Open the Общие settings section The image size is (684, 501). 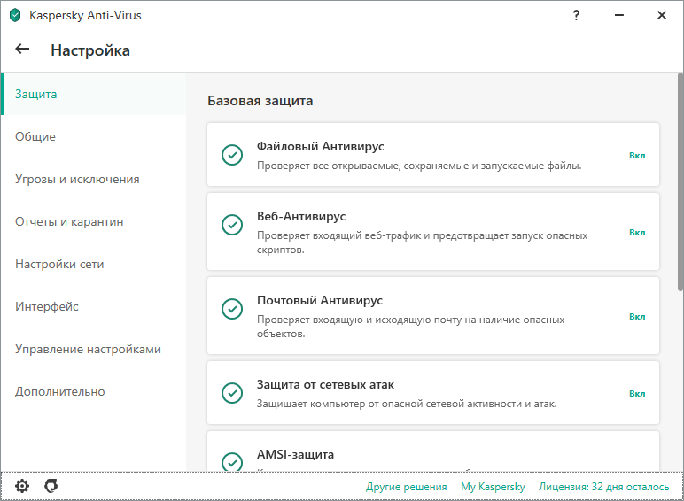(x=35, y=136)
